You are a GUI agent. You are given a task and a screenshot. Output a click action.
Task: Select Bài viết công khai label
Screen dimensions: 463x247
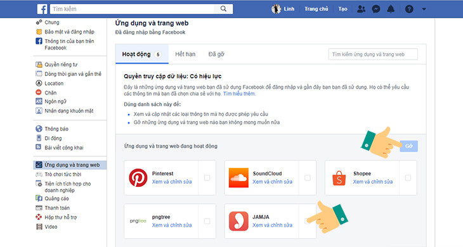64,148
